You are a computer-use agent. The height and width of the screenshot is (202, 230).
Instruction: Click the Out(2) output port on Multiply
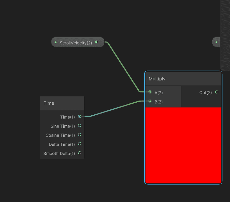tap(217, 92)
